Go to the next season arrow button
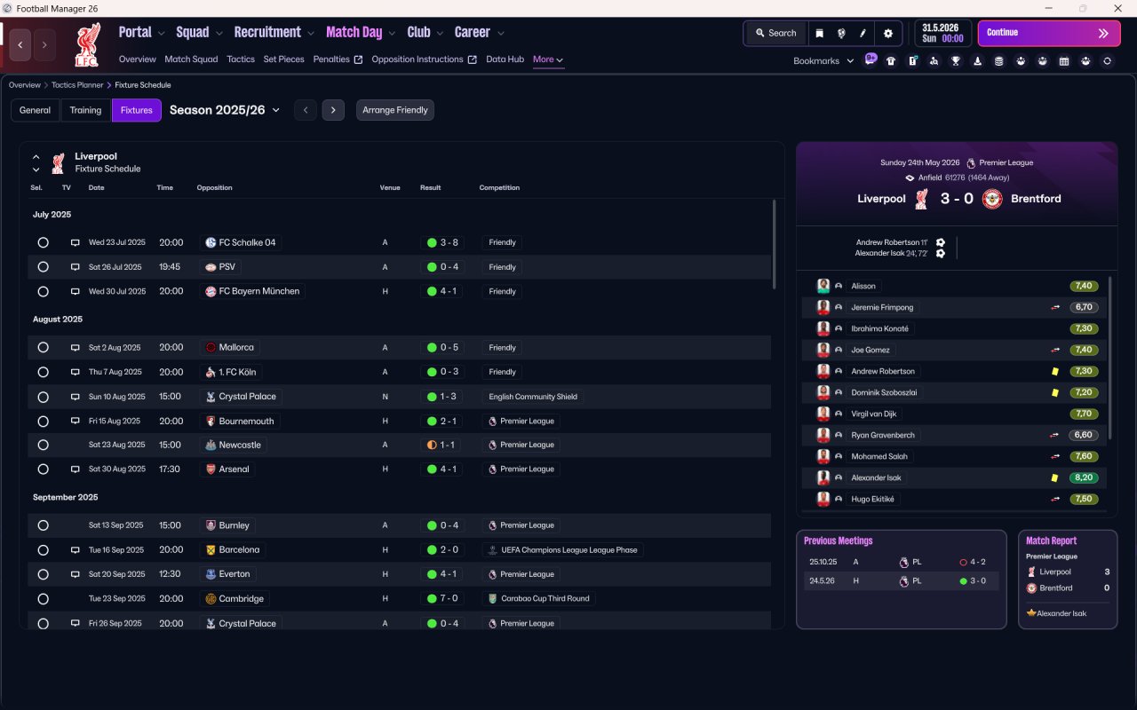This screenshot has width=1137, height=710. pos(333,110)
